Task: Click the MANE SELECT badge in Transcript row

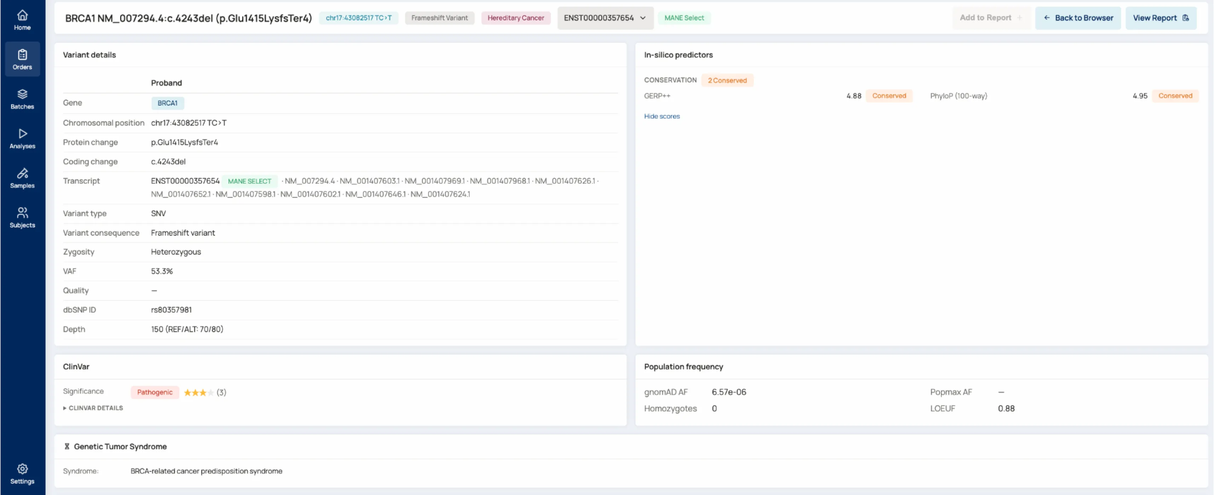Action: (x=249, y=181)
